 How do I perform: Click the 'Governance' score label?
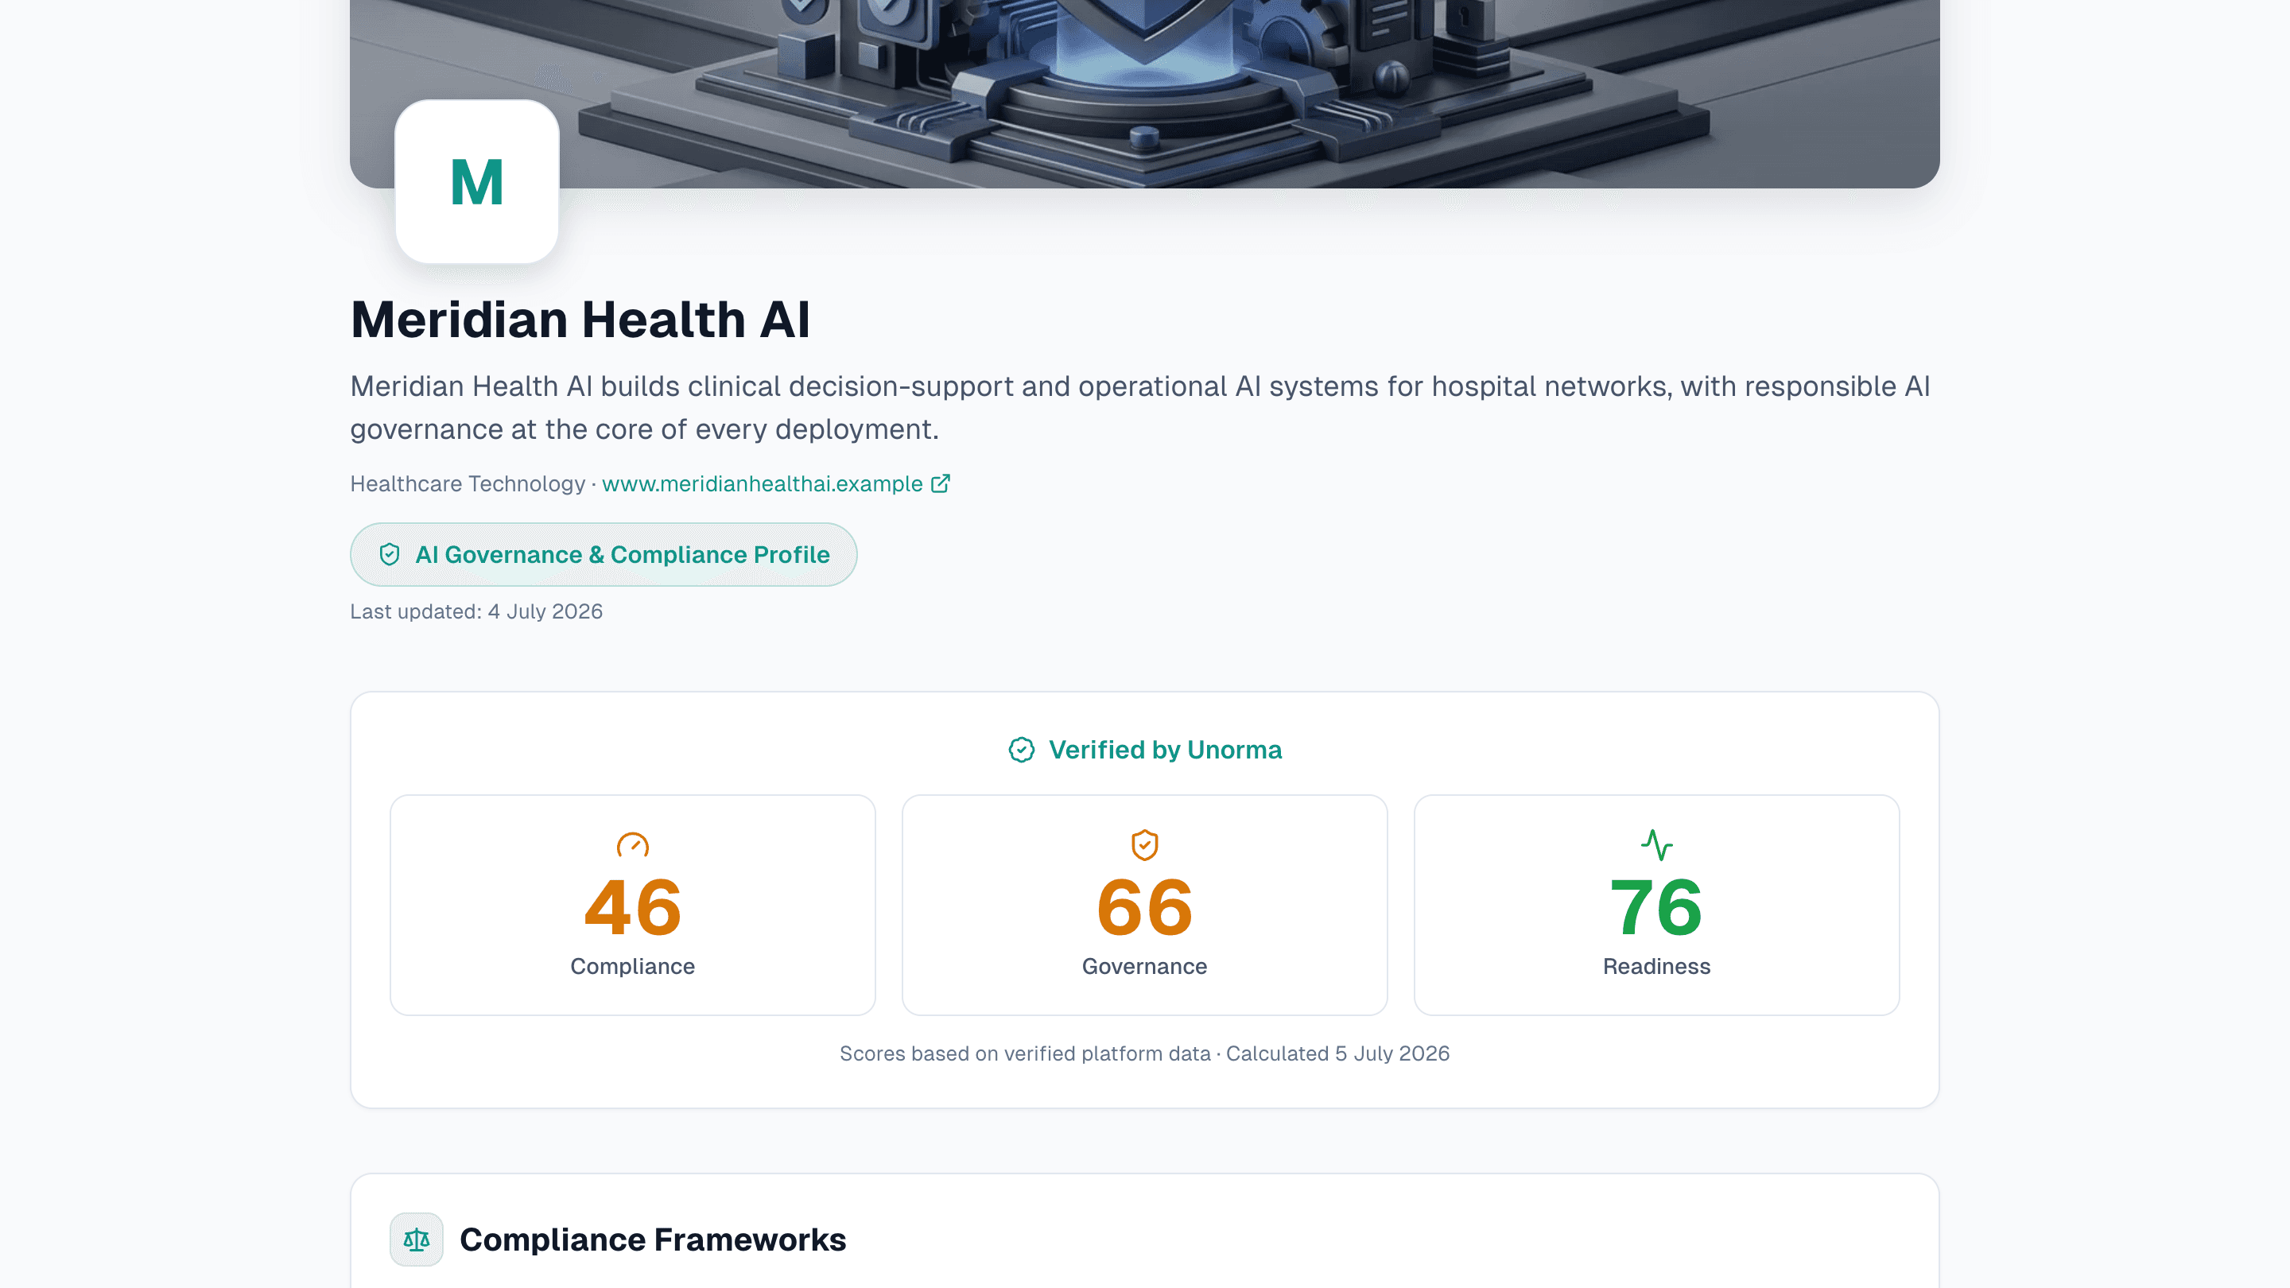1145,966
